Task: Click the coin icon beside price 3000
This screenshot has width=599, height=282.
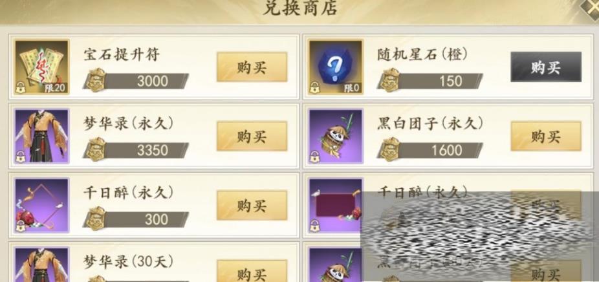Action: click(x=95, y=80)
